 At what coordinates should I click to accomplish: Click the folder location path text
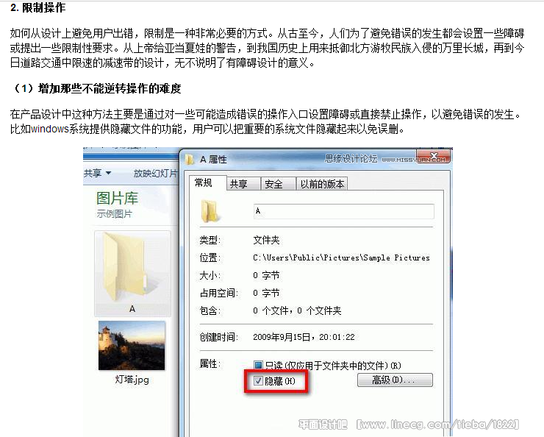(341, 257)
